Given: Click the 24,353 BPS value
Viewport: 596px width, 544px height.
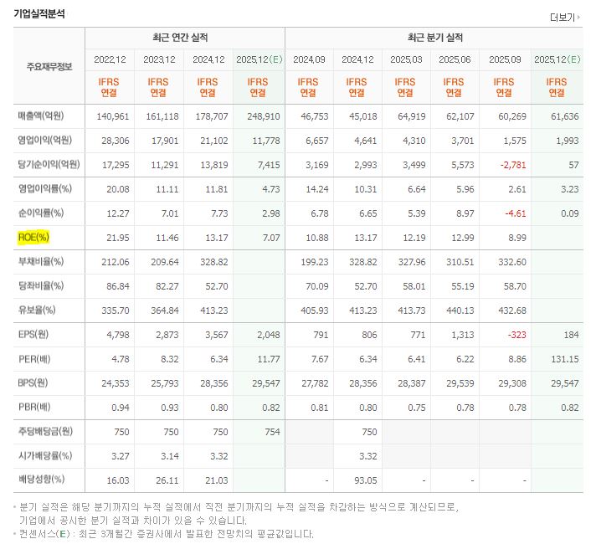Looking at the screenshot, I should 116,383.
